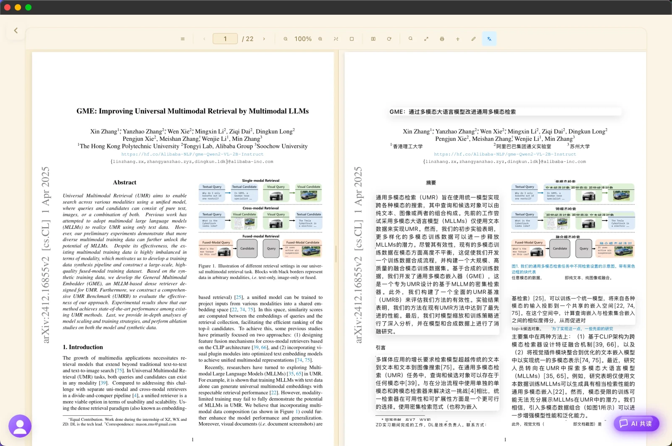This screenshot has width=672, height=446.
Task: Zoom out of the document
Action: point(286,39)
